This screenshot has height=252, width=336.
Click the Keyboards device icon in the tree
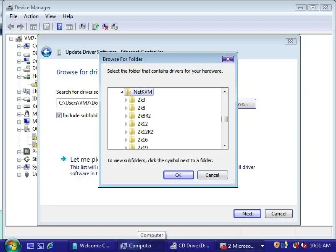coord(27,106)
